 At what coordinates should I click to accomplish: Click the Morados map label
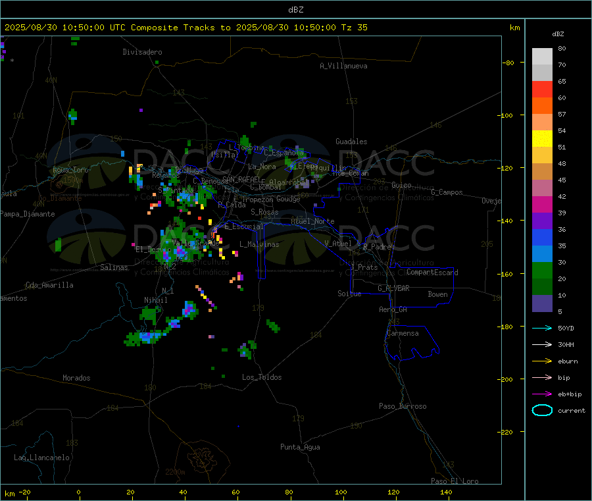tap(77, 378)
